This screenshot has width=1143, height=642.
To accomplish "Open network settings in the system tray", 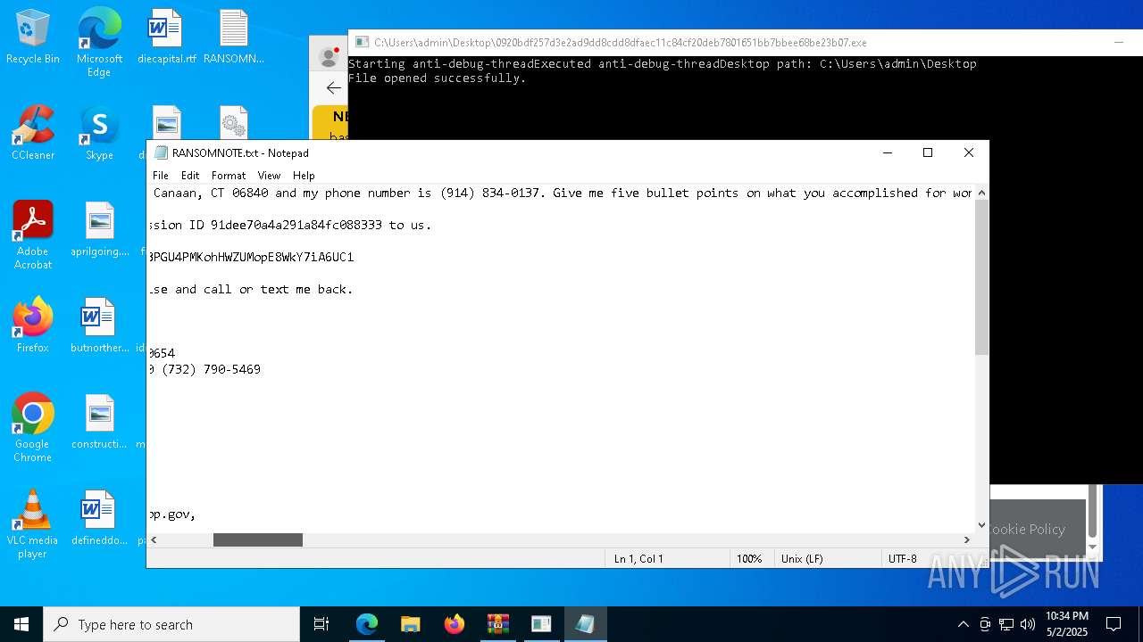I will 1006,624.
